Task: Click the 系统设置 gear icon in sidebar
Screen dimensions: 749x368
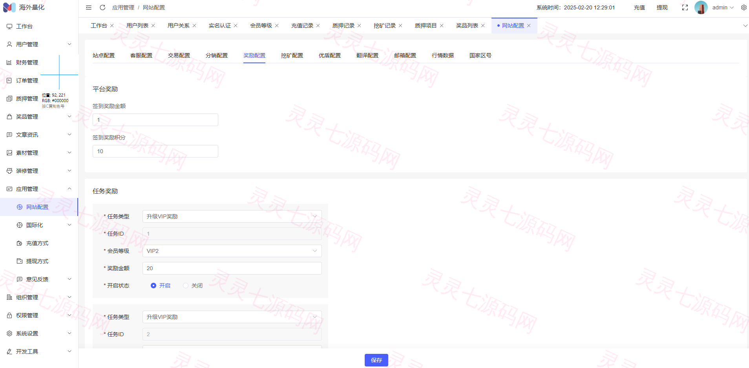Action: click(x=9, y=333)
